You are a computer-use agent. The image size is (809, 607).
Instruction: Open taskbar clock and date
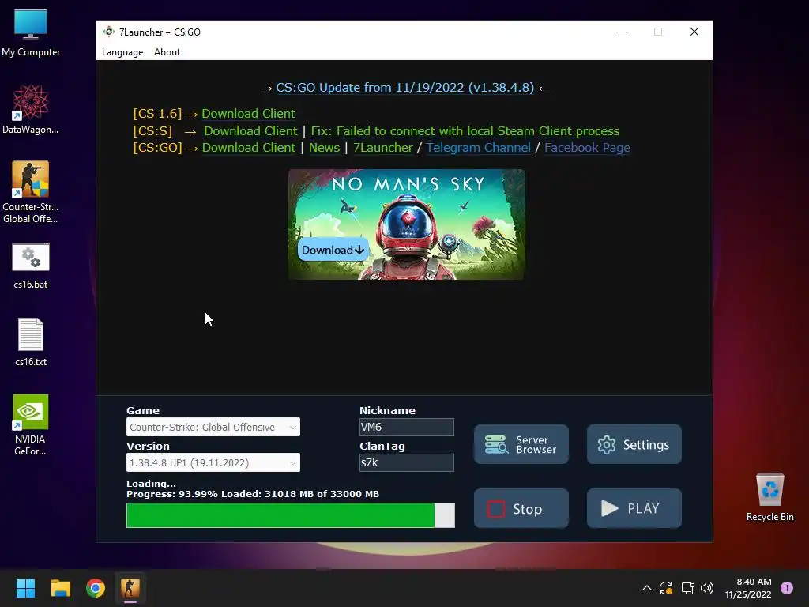(x=748, y=588)
